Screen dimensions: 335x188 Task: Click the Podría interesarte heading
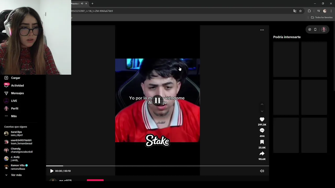pos(287,37)
